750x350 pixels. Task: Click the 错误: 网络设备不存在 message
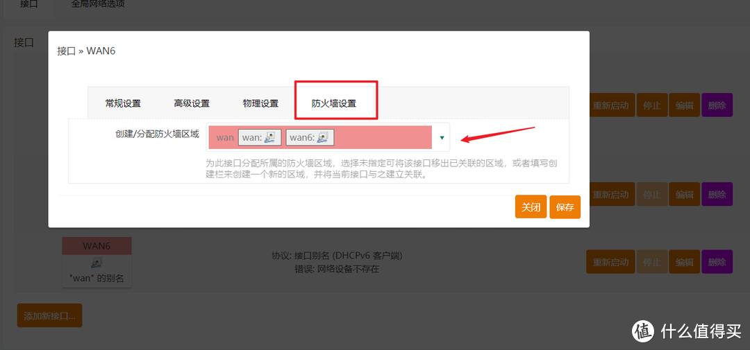pyautogui.click(x=337, y=270)
